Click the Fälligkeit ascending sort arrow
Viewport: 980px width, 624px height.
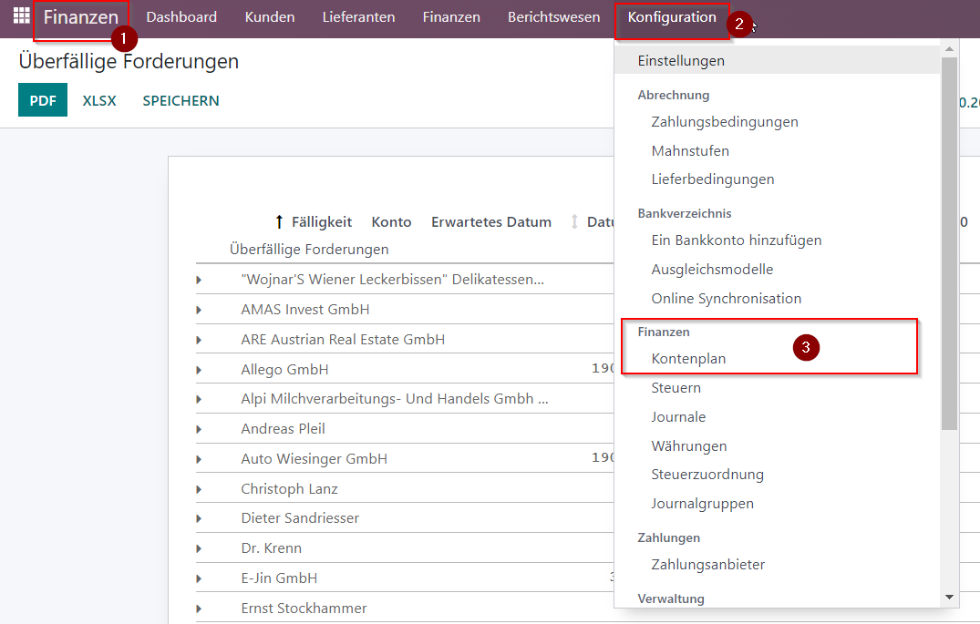pos(279,221)
